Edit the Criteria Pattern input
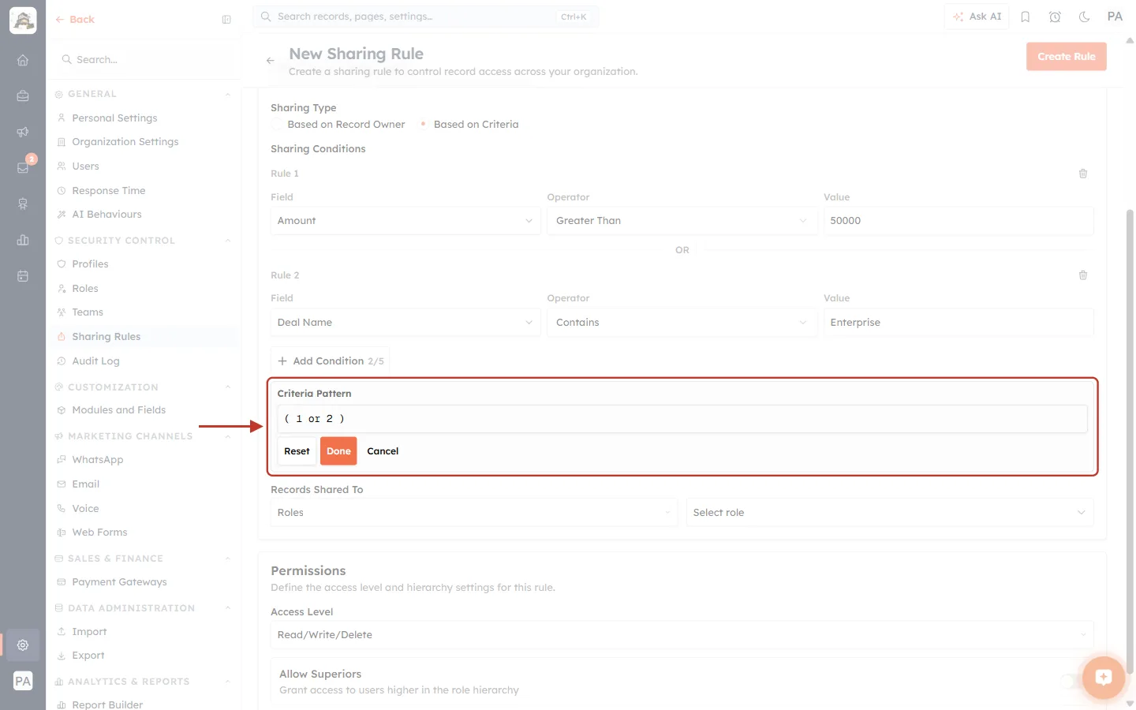Screen dimensions: 1136x710 tap(682, 419)
